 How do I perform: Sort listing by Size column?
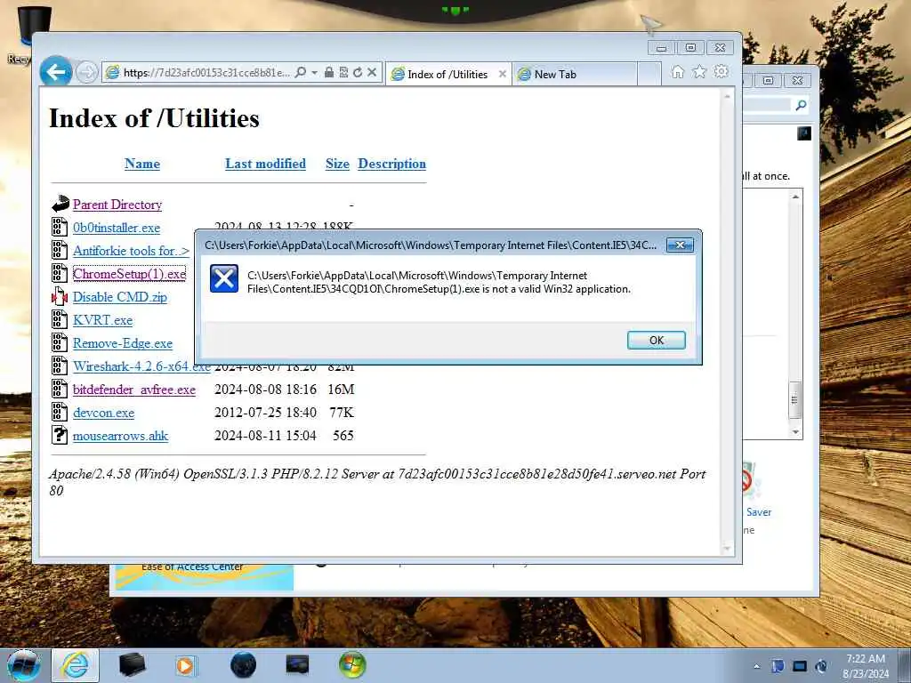[337, 164]
